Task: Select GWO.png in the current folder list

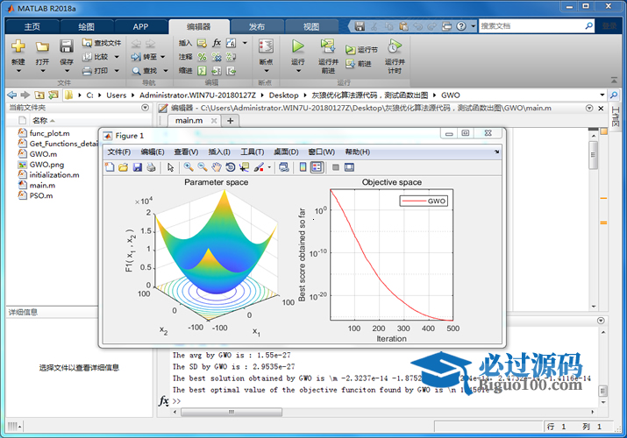Action: (x=41, y=165)
